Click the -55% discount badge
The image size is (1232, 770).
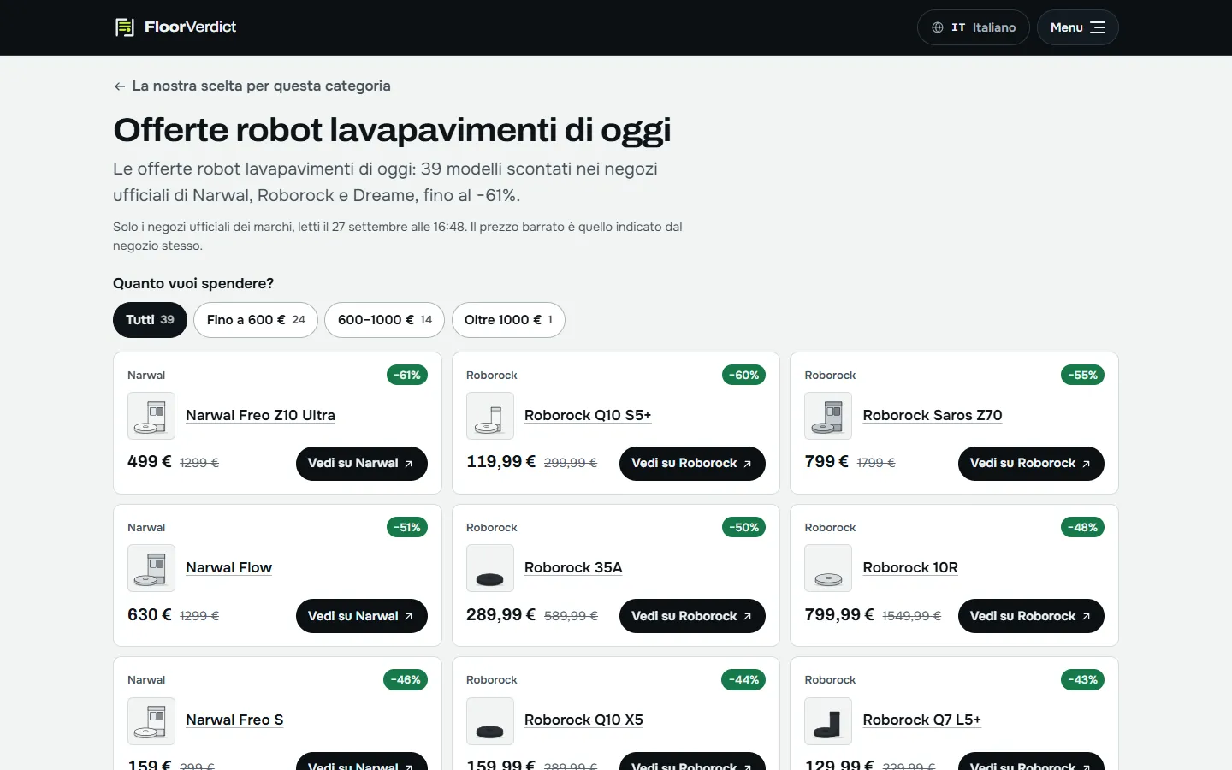(1083, 375)
